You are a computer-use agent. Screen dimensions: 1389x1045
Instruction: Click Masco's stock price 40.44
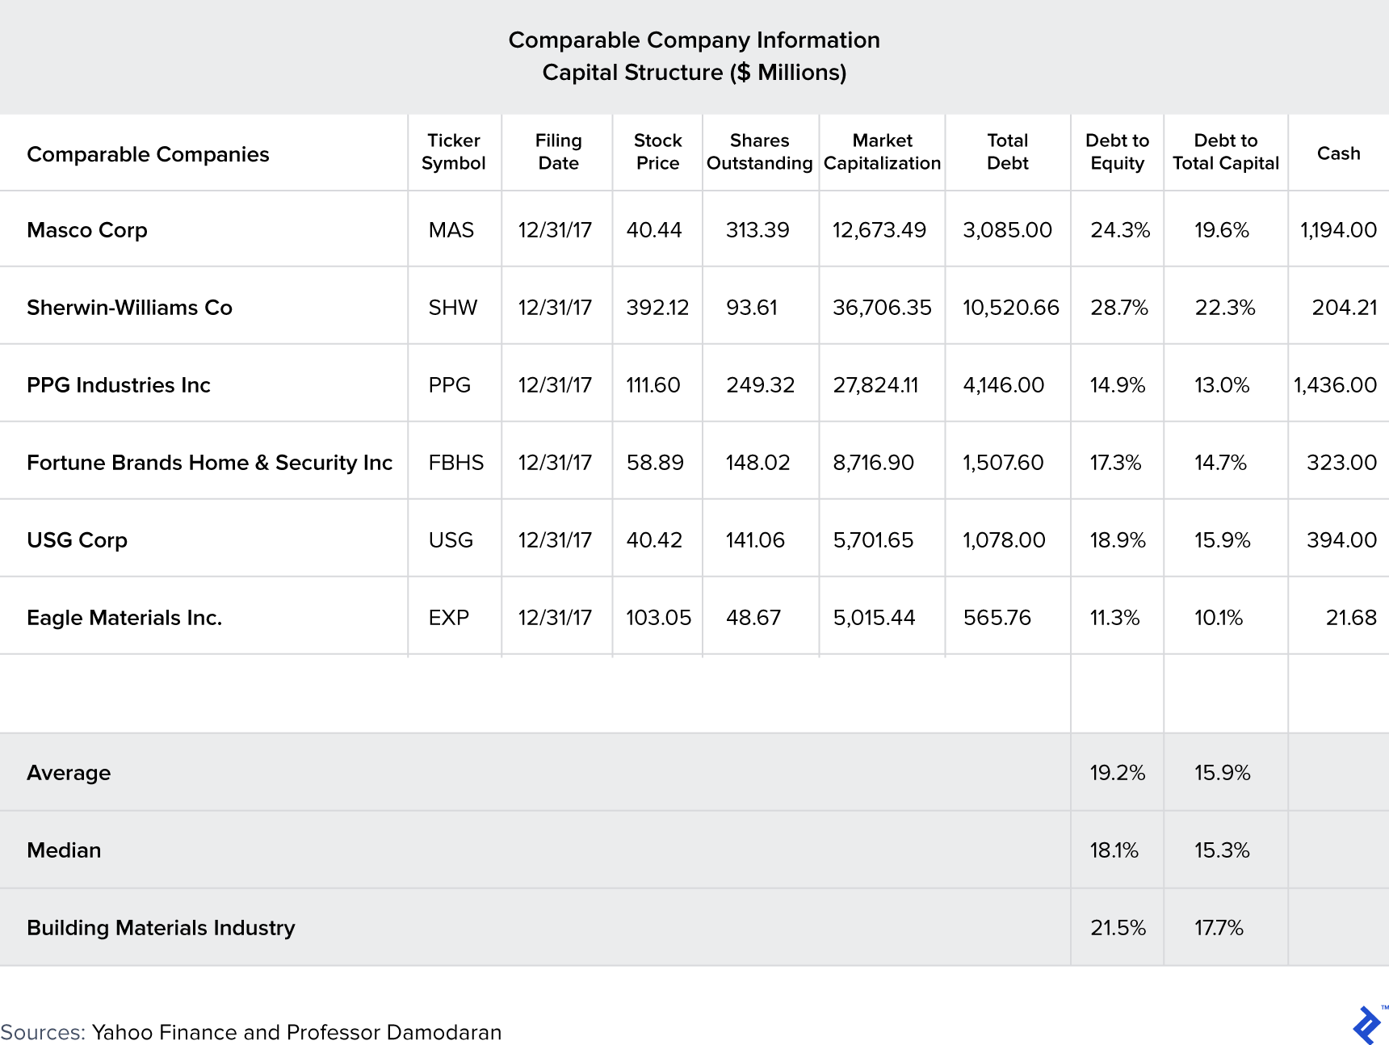[x=653, y=230]
